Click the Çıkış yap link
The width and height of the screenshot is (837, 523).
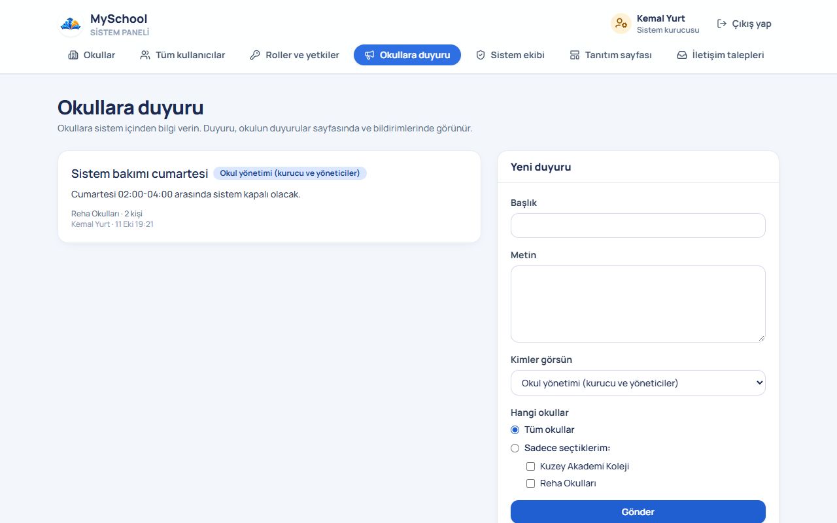(x=744, y=24)
